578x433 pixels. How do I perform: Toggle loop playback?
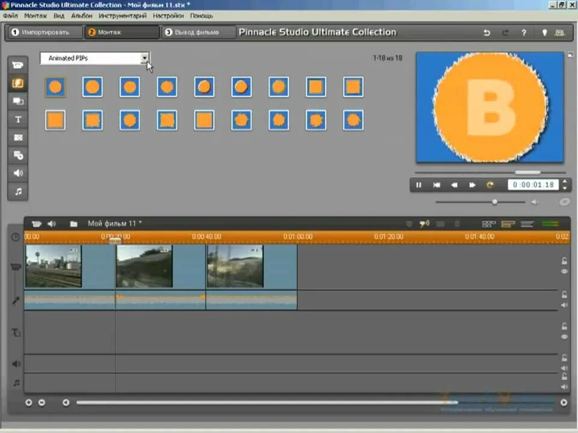tap(489, 185)
